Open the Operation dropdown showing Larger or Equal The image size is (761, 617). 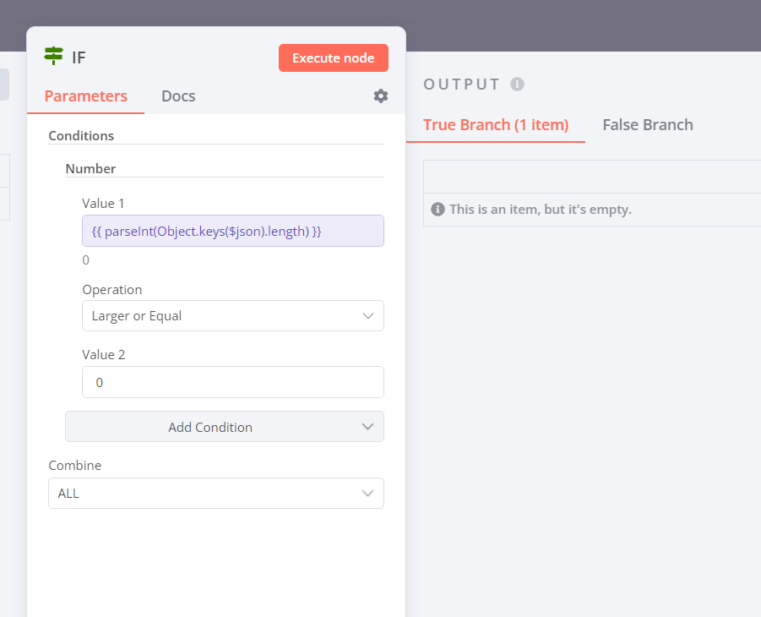click(232, 316)
